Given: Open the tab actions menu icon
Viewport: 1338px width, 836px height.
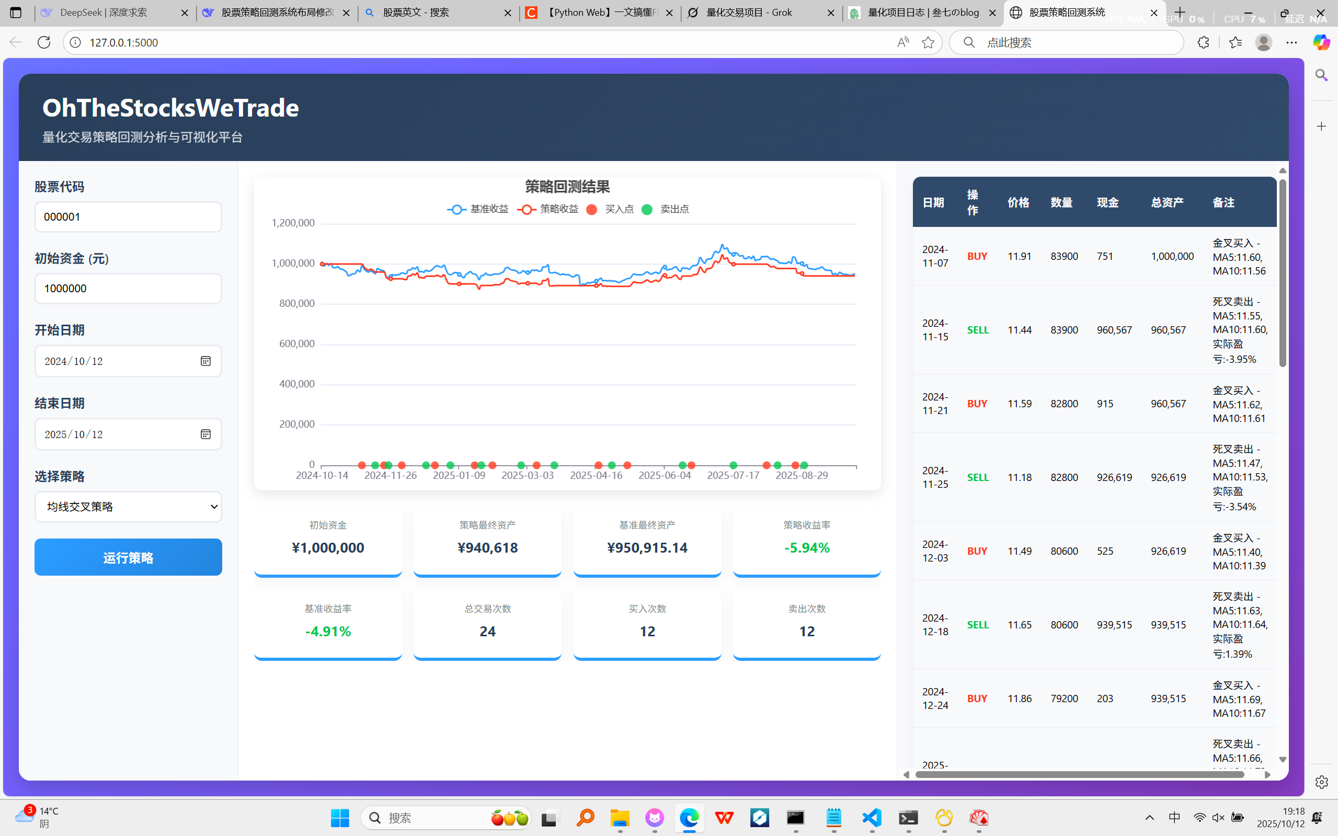Looking at the screenshot, I should coord(16,12).
